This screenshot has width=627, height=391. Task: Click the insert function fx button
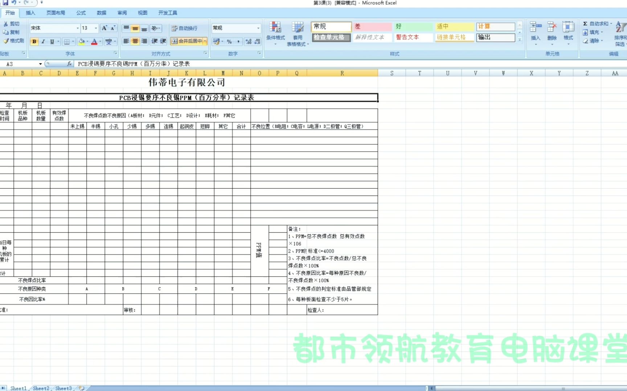[69, 64]
